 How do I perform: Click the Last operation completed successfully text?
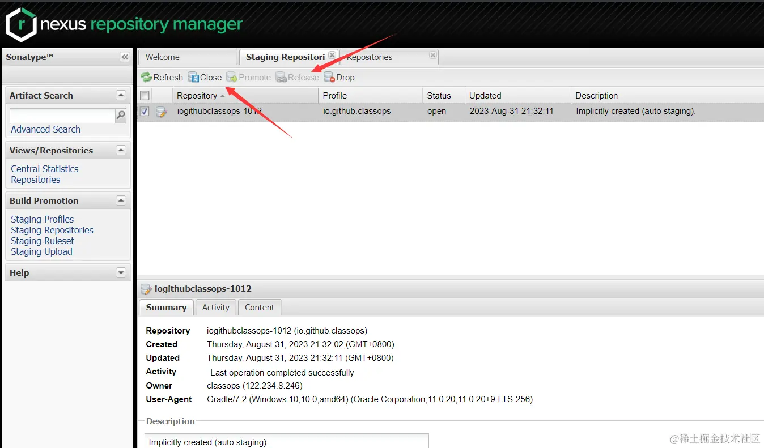(282, 373)
